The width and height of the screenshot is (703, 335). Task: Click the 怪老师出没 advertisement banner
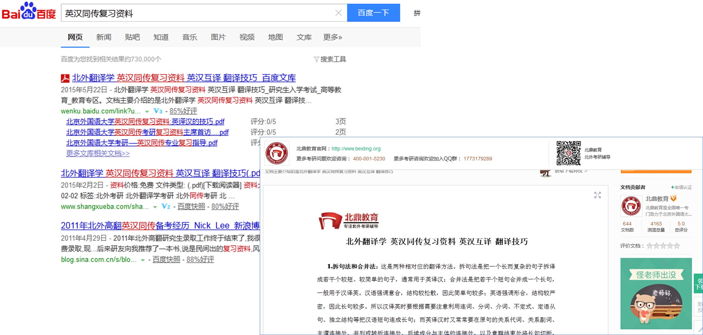click(656, 293)
